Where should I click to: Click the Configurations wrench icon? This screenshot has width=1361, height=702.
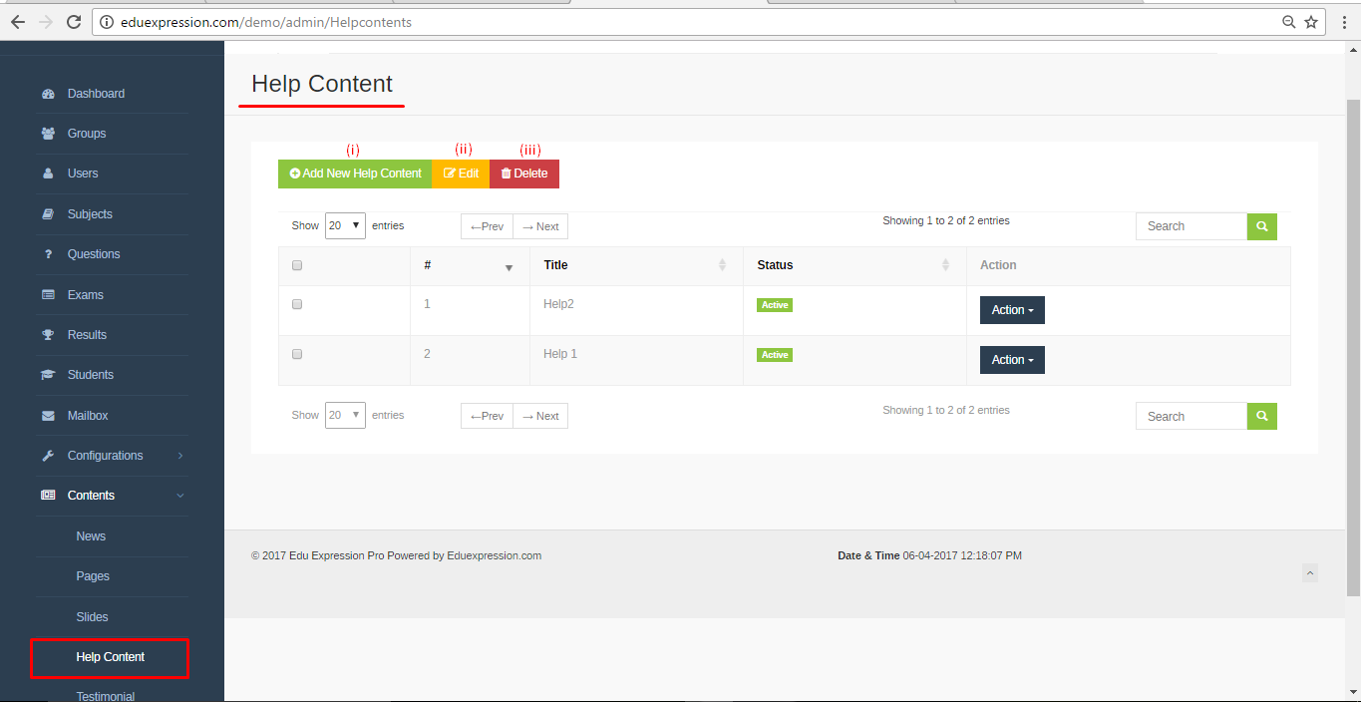[48, 456]
